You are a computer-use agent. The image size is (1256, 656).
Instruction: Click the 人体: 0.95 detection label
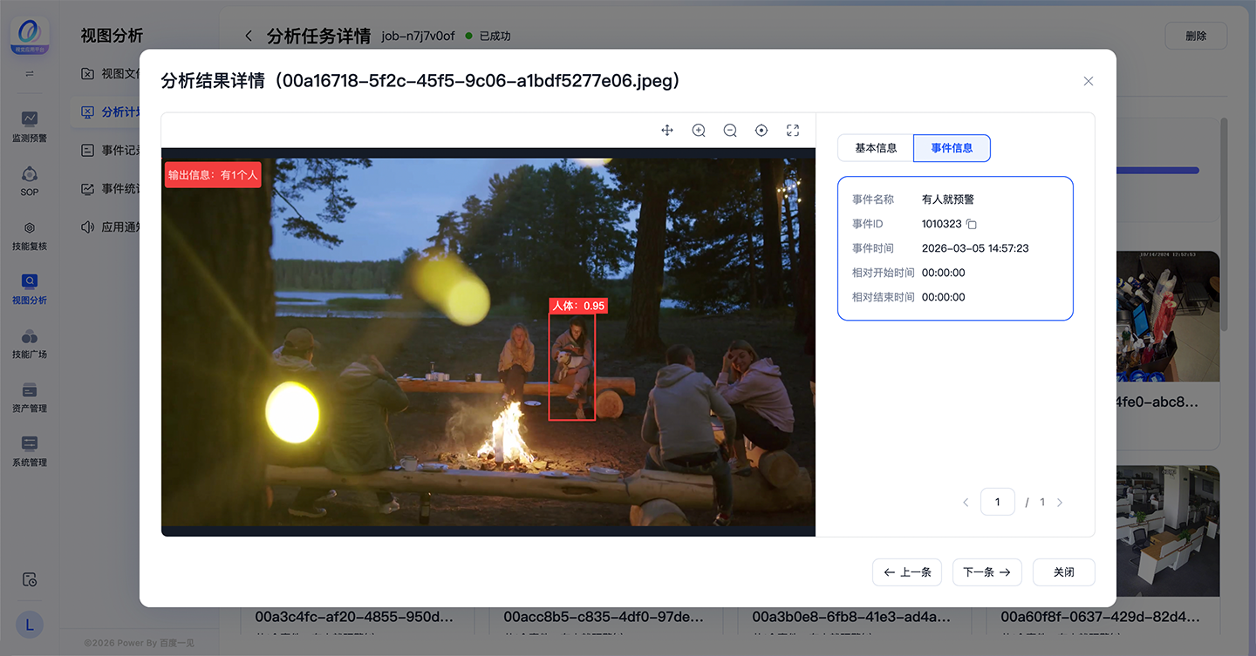pos(577,306)
